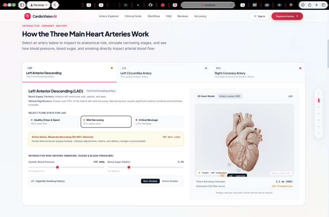Open the GitHub pinned tab

[x=151, y=5]
